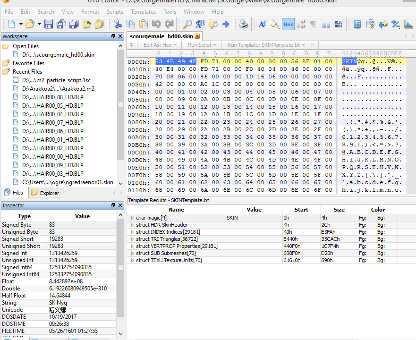Click the Goto arrow icon
Viewport: 416px width, 340px height.
point(226,24)
